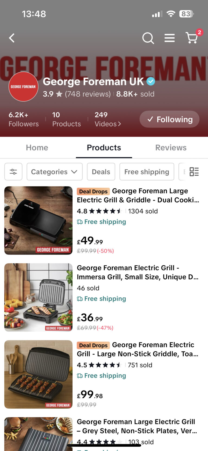Toggle the Following button

[x=169, y=119]
